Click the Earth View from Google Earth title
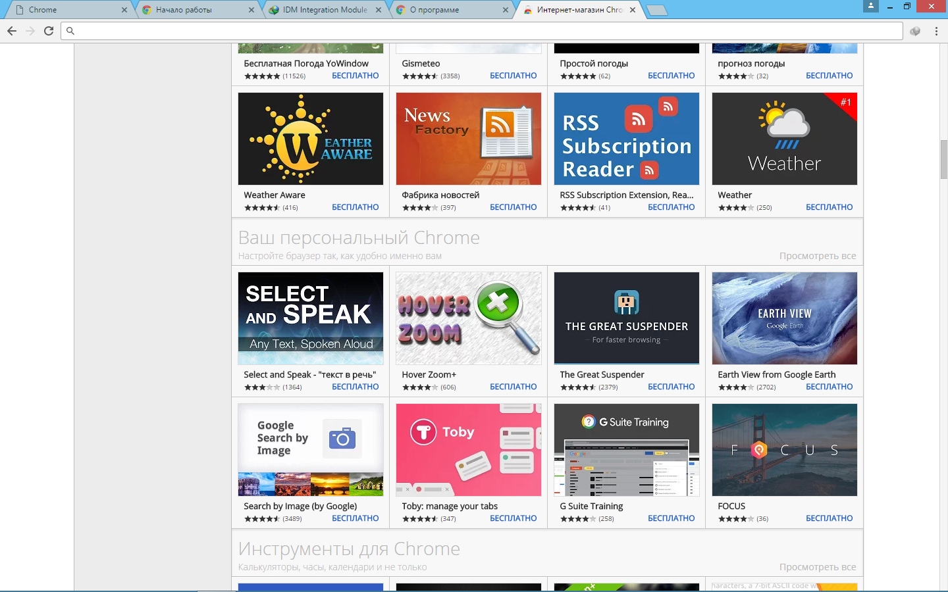 tap(777, 375)
